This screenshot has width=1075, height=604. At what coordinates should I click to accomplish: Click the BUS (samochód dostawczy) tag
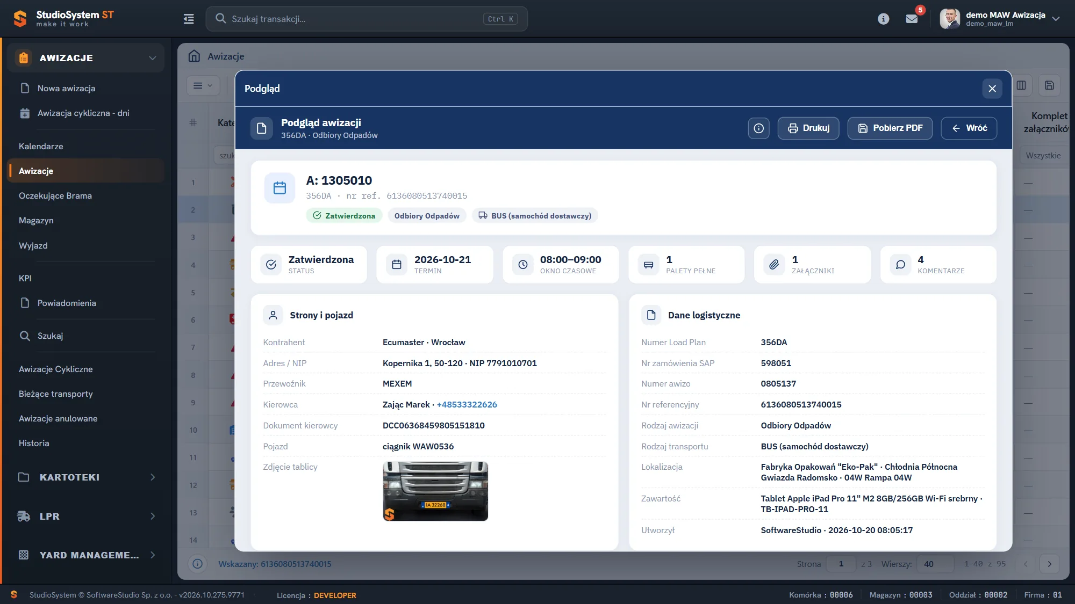pyautogui.click(x=535, y=216)
